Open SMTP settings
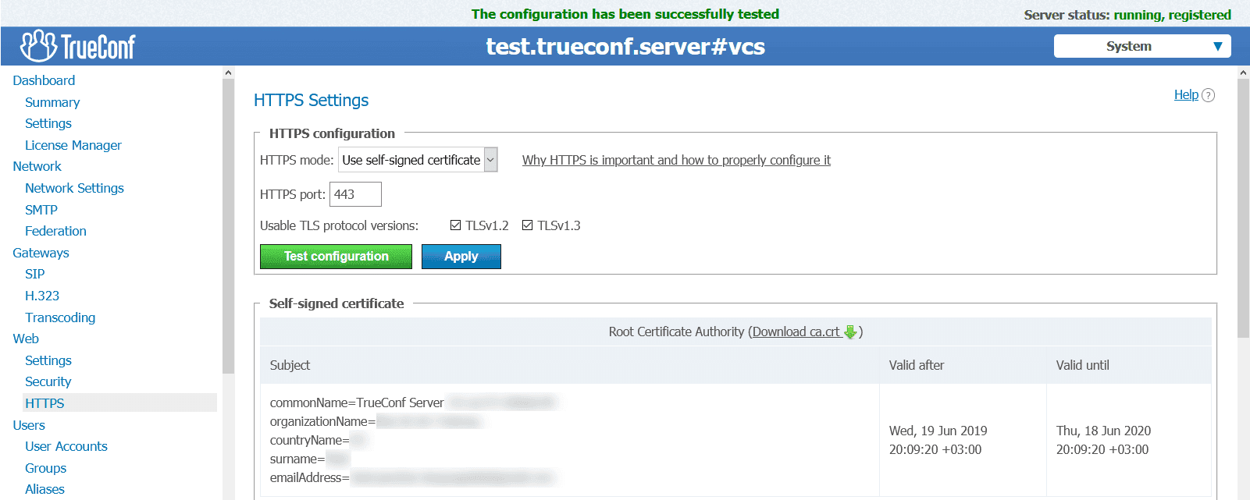Viewport: 1250px width, 500px height. pyautogui.click(x=41, y=210)
